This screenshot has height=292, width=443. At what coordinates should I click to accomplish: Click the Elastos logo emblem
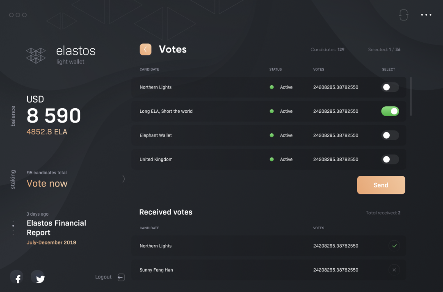[36, 55]
